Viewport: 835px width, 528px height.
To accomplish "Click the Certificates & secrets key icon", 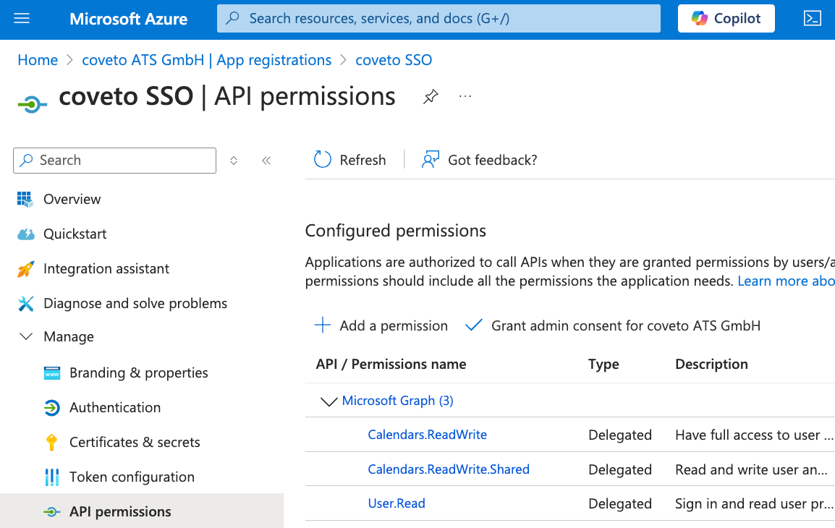I will tap(51, 443).
